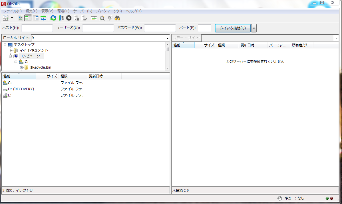This screenshot has height=204, width=342.
Task: Click the disconnect from server icon
Action: (77, 18)
